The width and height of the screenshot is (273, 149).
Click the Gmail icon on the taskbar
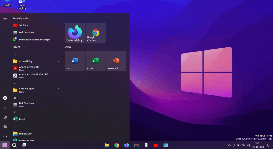coord(136,145)
